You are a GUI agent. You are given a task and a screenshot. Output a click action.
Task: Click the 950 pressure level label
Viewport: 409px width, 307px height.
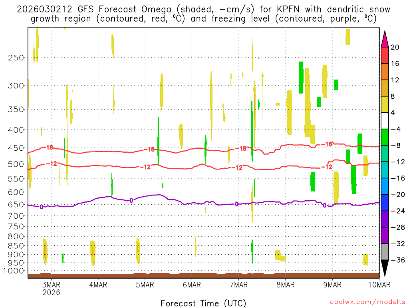click(16, 263)
